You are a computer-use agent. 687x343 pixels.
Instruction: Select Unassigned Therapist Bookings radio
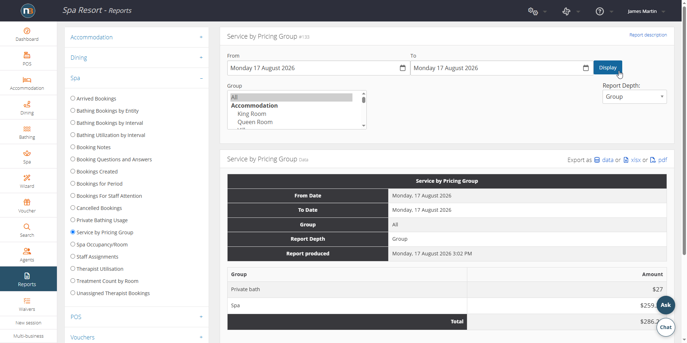73,293
